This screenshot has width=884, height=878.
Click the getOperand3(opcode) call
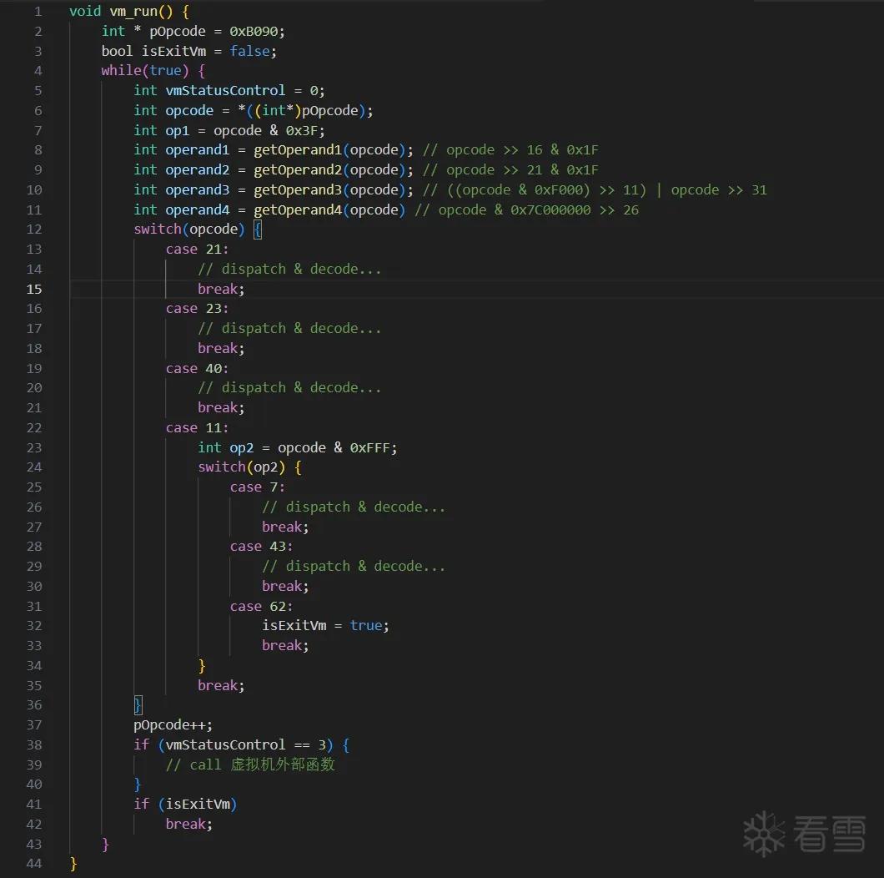[x=329, y=190]
